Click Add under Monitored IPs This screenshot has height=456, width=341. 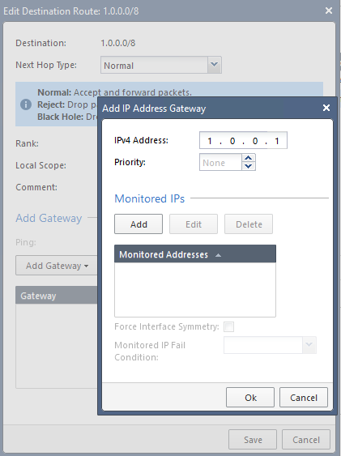coord(139,224)
